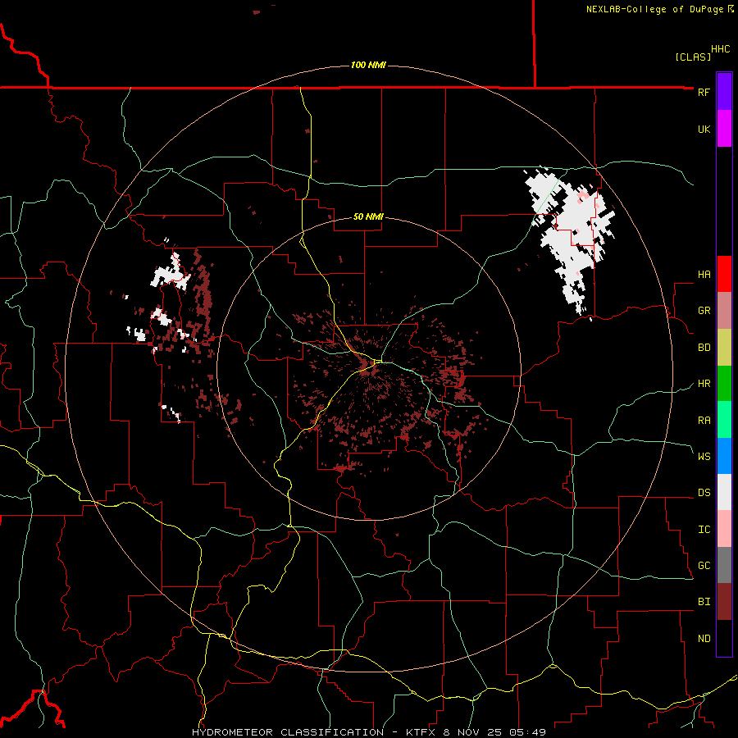Screen dimensions: 738x738
Task: Click the BI legend label
Action: point(704,602)
